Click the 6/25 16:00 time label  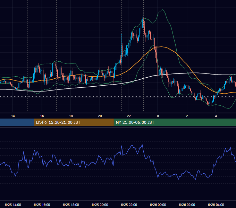(x=42, y=205)
